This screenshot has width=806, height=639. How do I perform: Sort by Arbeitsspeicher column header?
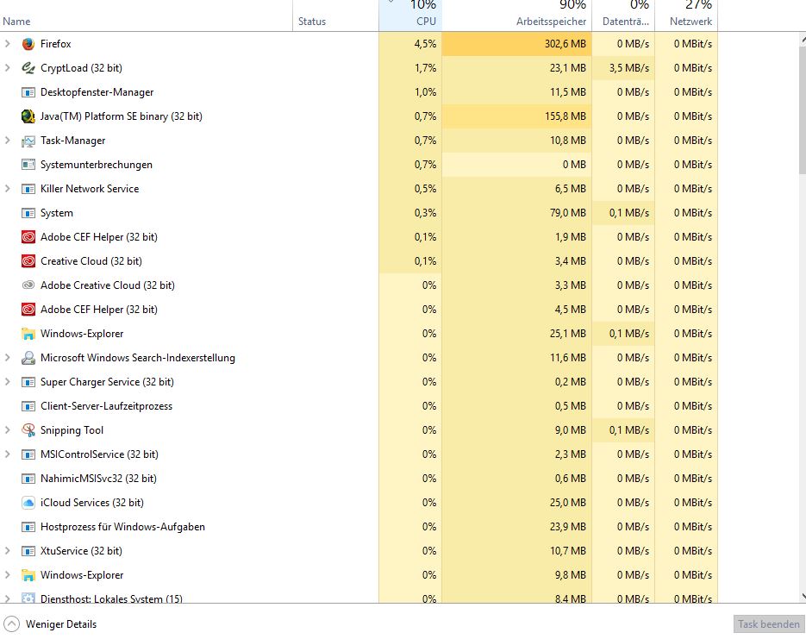pyautogui.click(x=516, y=16)
